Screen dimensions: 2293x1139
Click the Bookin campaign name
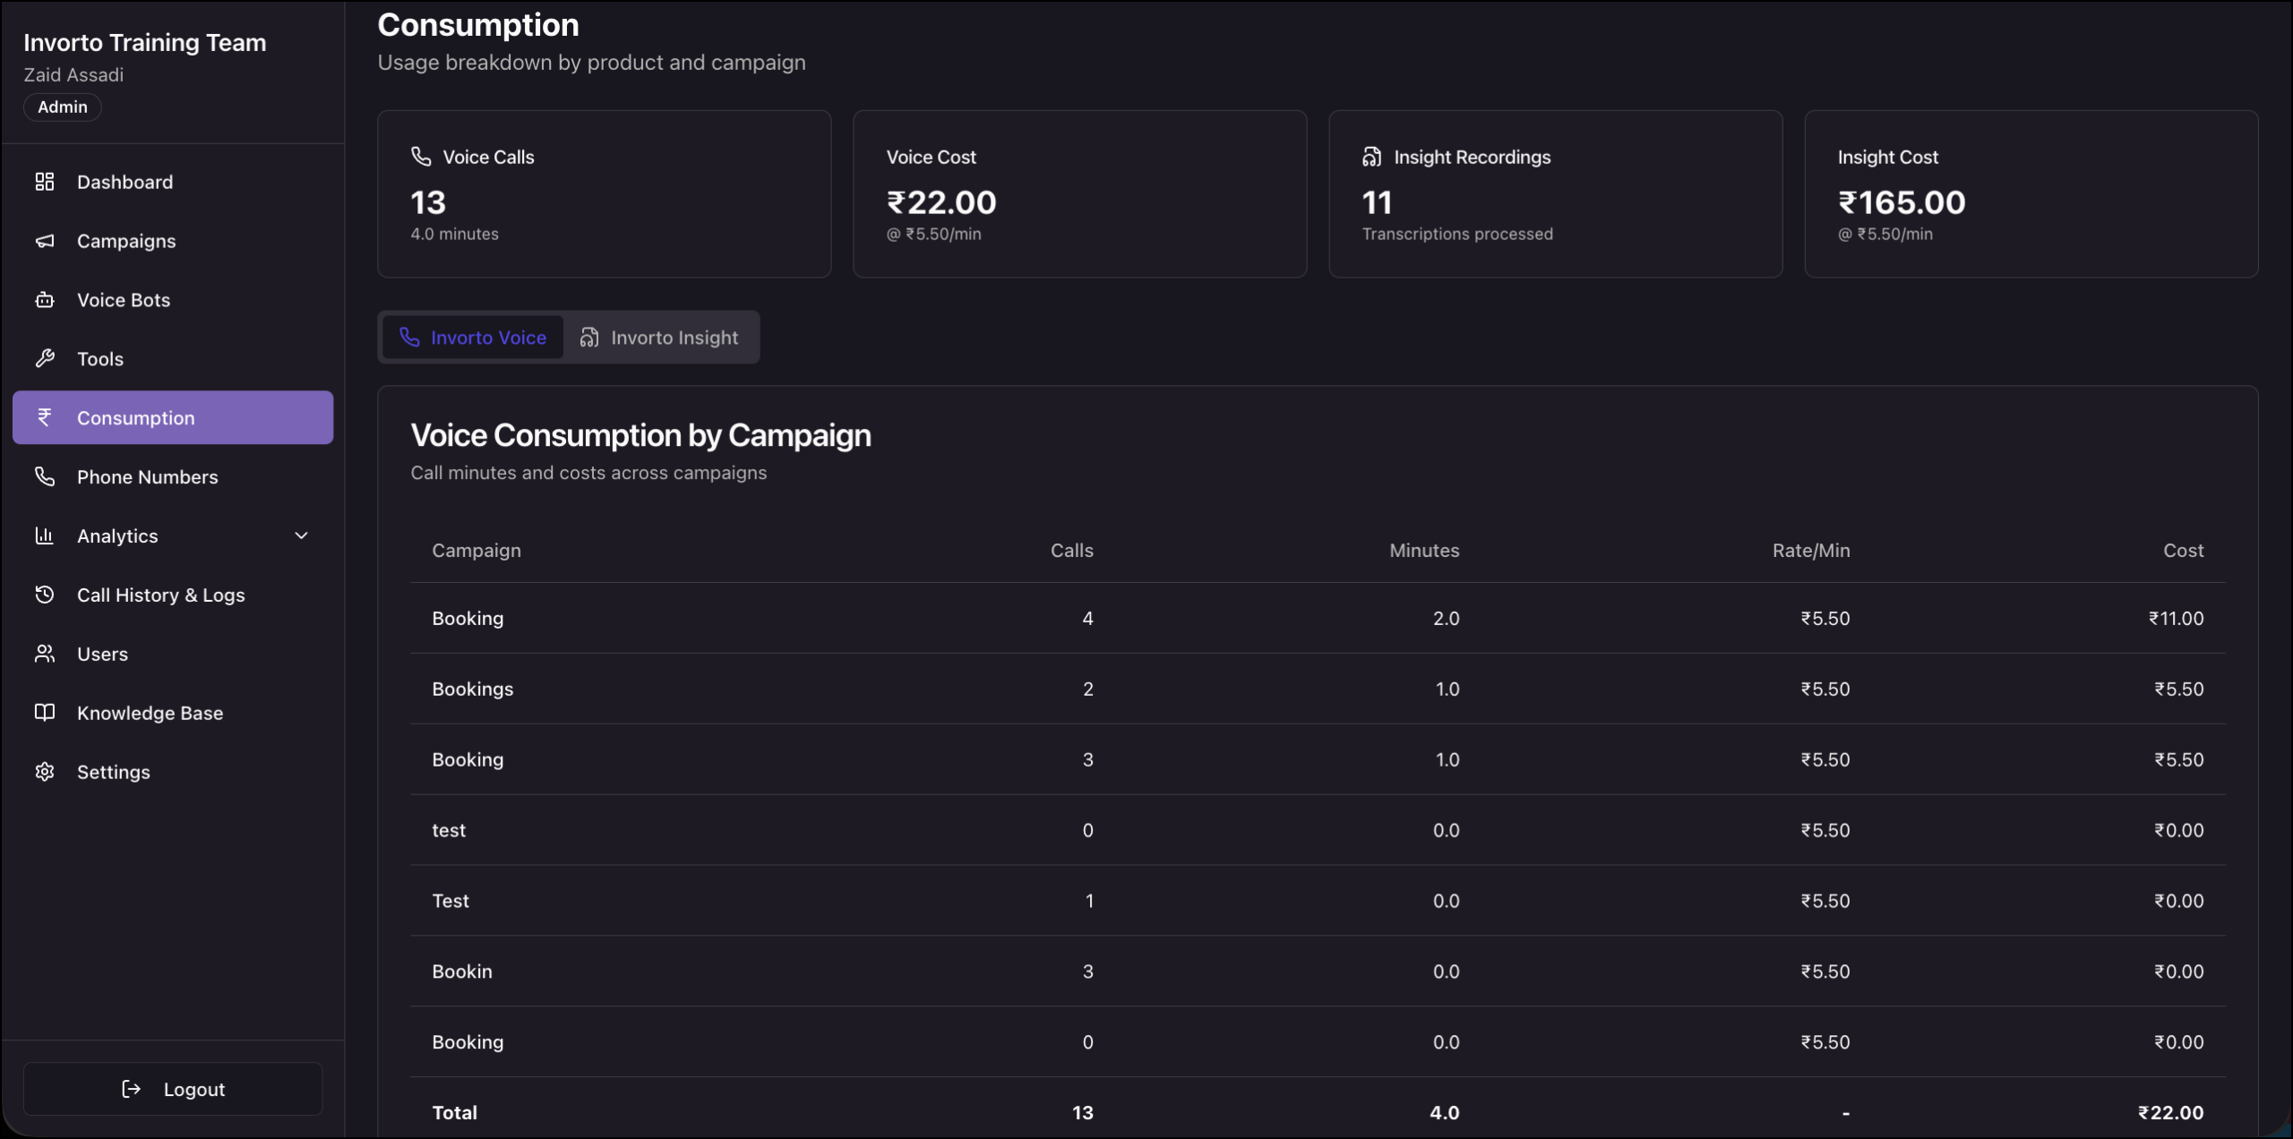point(462,972)
